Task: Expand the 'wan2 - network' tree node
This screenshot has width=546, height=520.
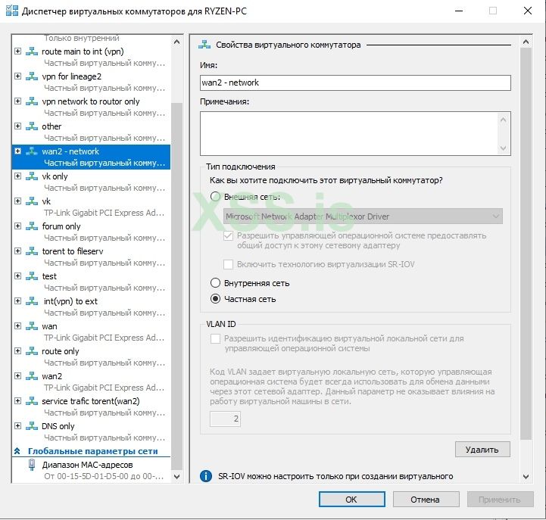Action: pyautogui.click(x=17, y=151)
